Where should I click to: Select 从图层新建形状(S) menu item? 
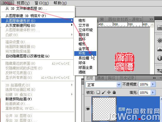[x=37, y=21]
